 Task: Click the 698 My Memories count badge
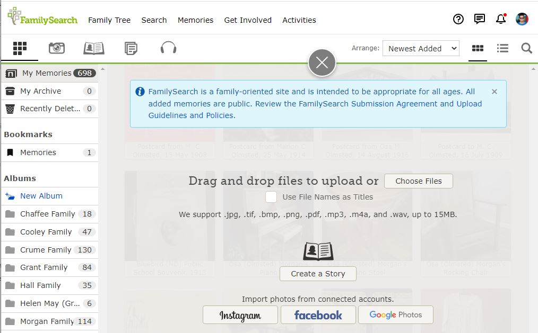coord(84,73)
